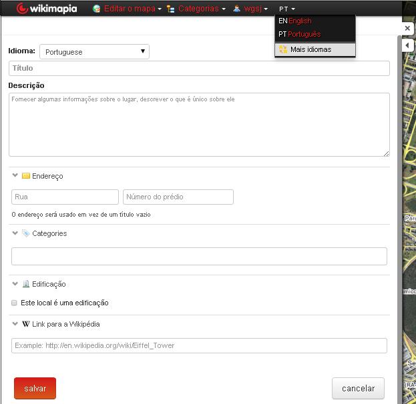Click the Wikipedia W icon
The height and width of the screenshot is (404, 416).
pyautogui.click(x=26, y=324)
